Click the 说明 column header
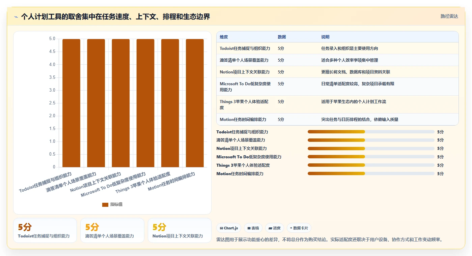Screen dimensions: 472x256 click(325, 37)
